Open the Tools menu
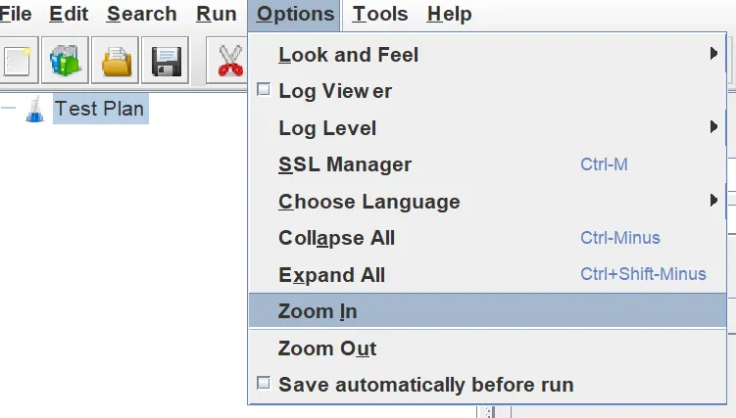This screenshot has height=418, width=736. [380, 15]
